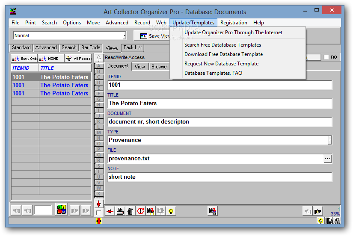Viewport: 353px width, 236px height.
Task: Select the second Potato Eaters list row
Action: pos(51,85)
